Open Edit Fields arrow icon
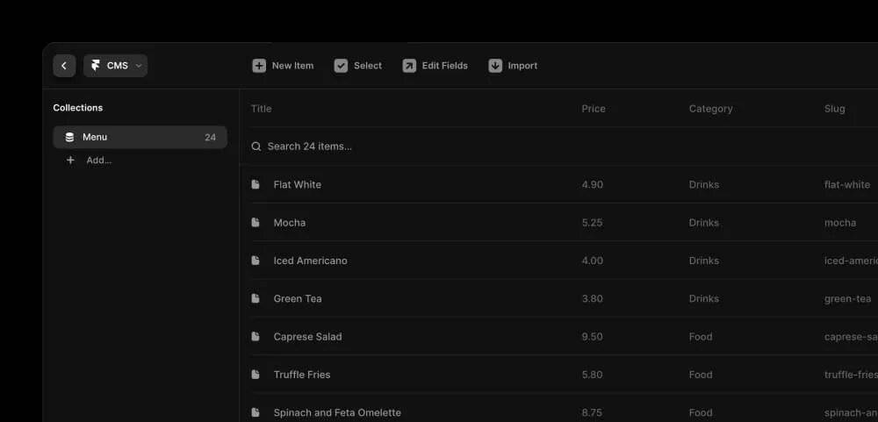 pos(409,66)
